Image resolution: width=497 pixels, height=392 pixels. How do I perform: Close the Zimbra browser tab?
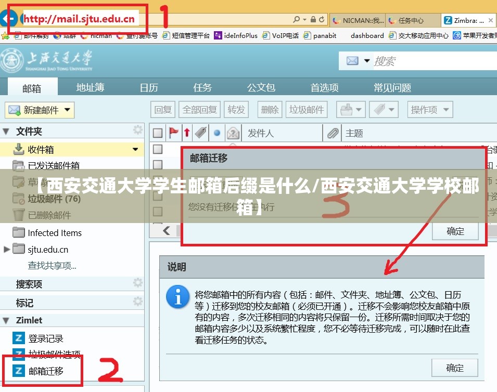click(490, 20)
